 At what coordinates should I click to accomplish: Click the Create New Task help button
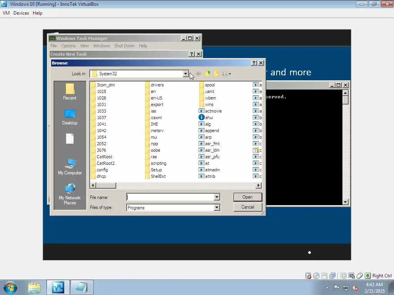(x=192, y=54)
